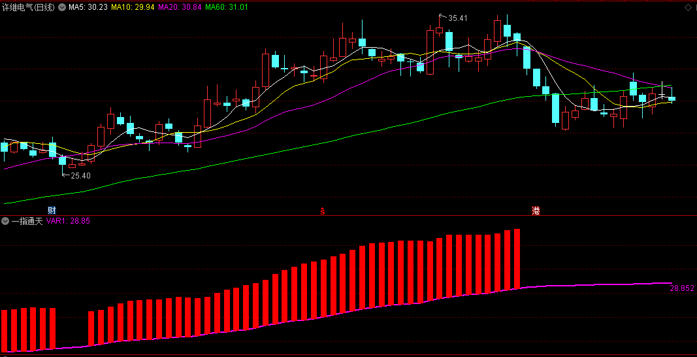Select the MA10: 29.94 indicator label
The height and width of the screenshot is (357, 697).
point(133,7)
